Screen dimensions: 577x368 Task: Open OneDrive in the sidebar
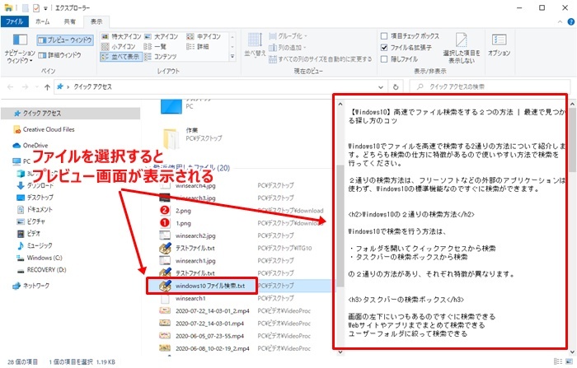click(x=35, y=145)
